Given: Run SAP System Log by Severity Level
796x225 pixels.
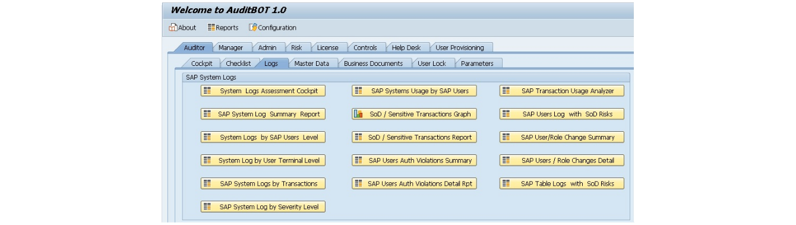Looking at the screenshot, I should pyautogui.click(x=263, y=207).
